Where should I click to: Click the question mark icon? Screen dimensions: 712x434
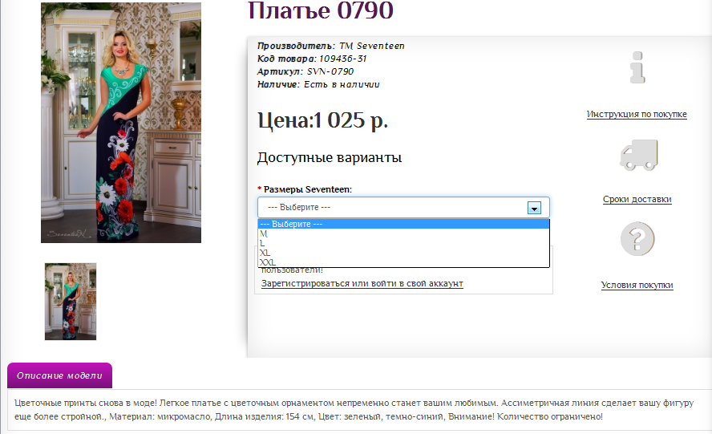tap(637, 238)
